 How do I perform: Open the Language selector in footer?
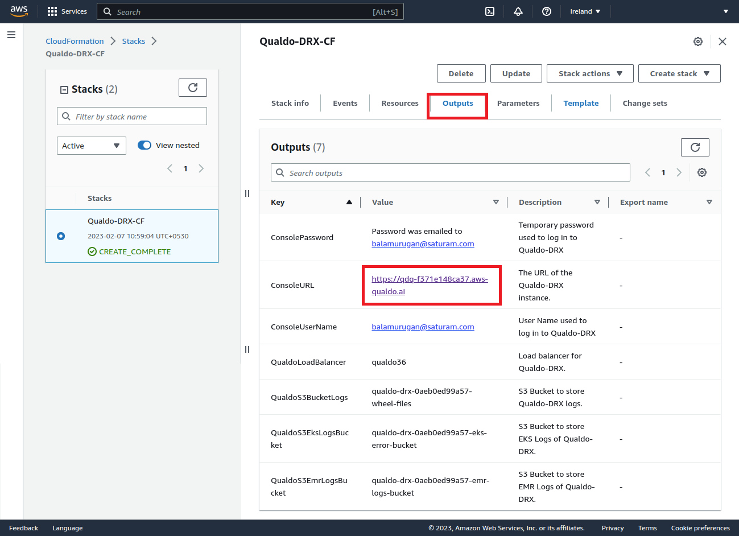coord(68,528)
